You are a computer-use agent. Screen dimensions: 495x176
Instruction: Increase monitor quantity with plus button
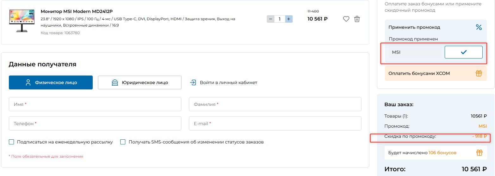[288, 19]
